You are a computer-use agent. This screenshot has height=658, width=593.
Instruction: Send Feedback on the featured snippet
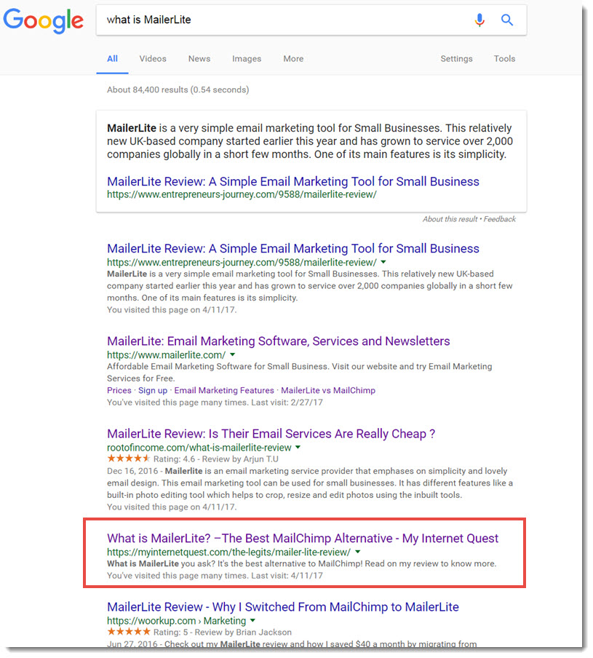pos(499,219)
